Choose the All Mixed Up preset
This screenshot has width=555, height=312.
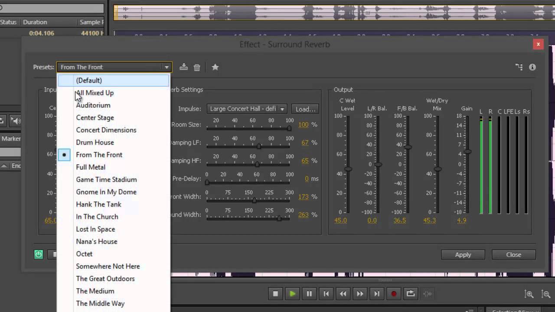114,93
